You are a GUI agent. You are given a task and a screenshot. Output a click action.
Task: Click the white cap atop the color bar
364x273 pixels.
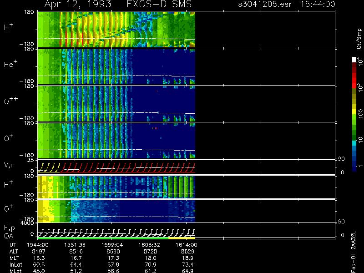(x=354, y=60)
